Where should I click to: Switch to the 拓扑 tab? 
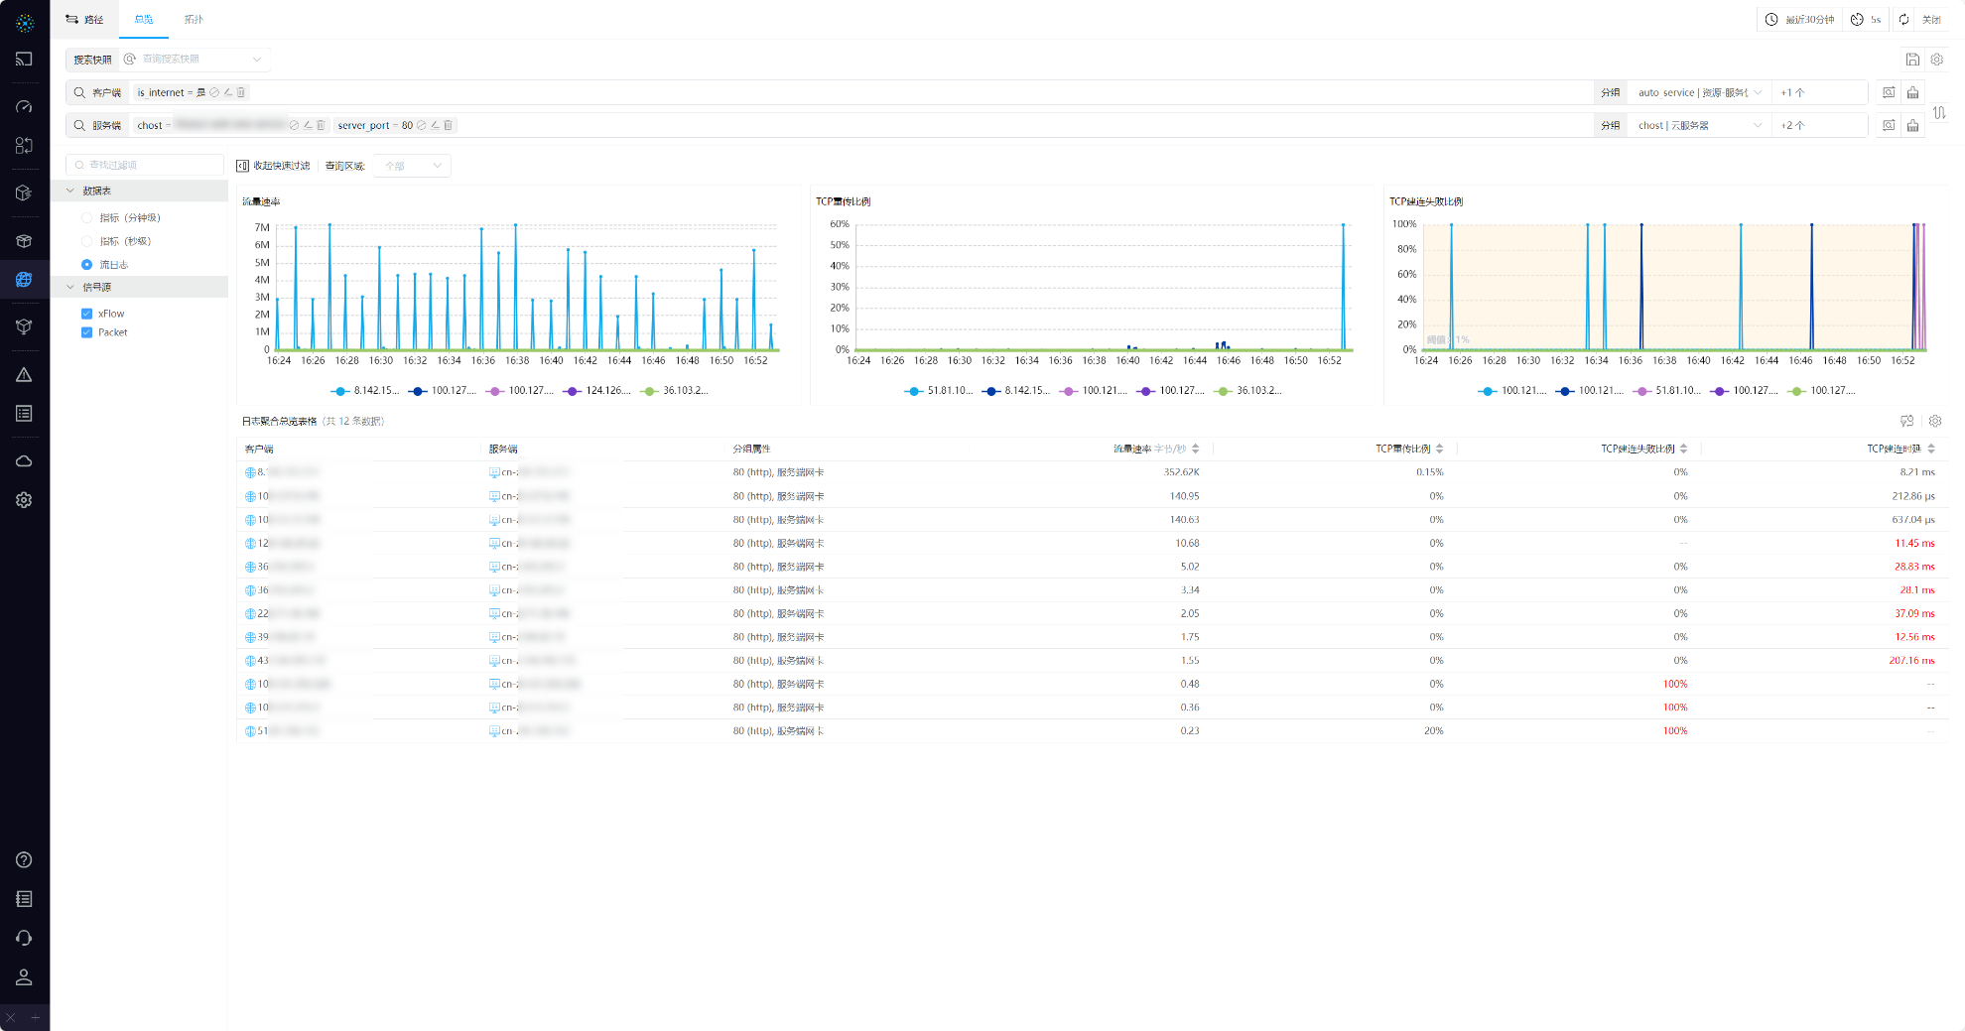click(194, 20)
